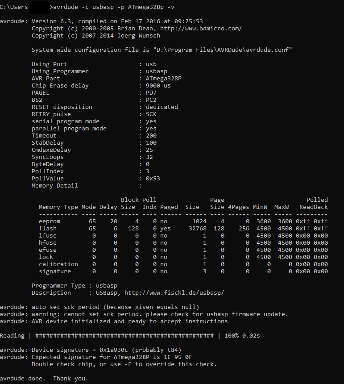344x384 pixels.
Task: Click the lfuse memory type entry
Action: (x=47, y=236)
